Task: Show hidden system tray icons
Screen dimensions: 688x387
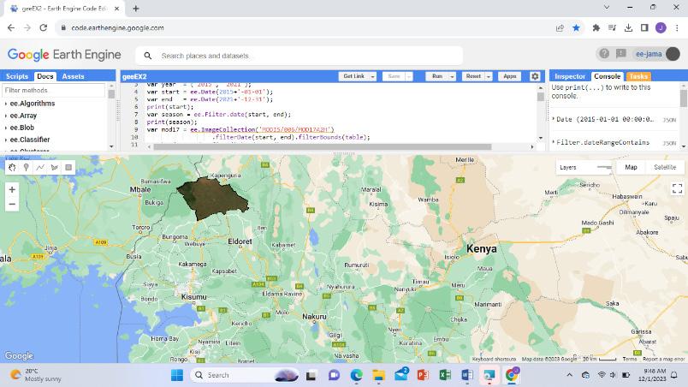Action: tap(570, 375)
